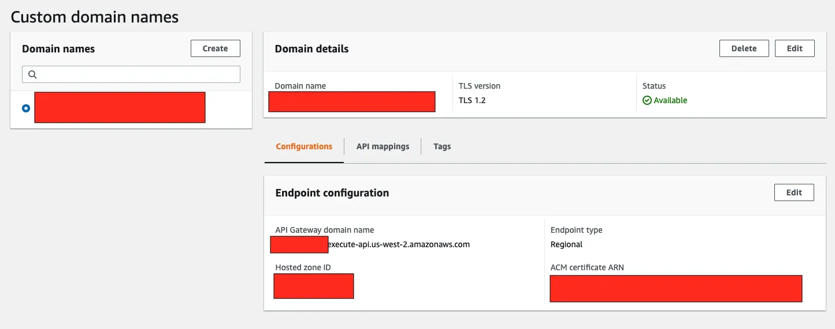The image size is (835, 329).
Task: Delete the selected custom domain
Action: (x=744, y=48)
